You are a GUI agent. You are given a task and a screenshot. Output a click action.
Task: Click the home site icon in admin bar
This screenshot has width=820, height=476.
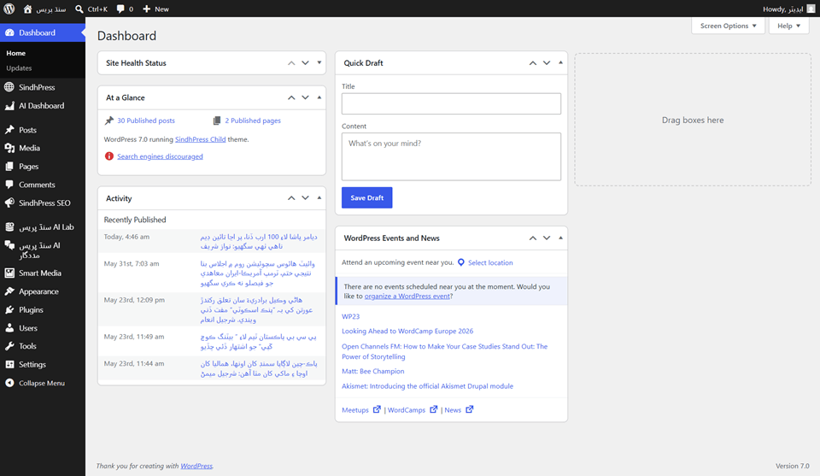(27, 9)
